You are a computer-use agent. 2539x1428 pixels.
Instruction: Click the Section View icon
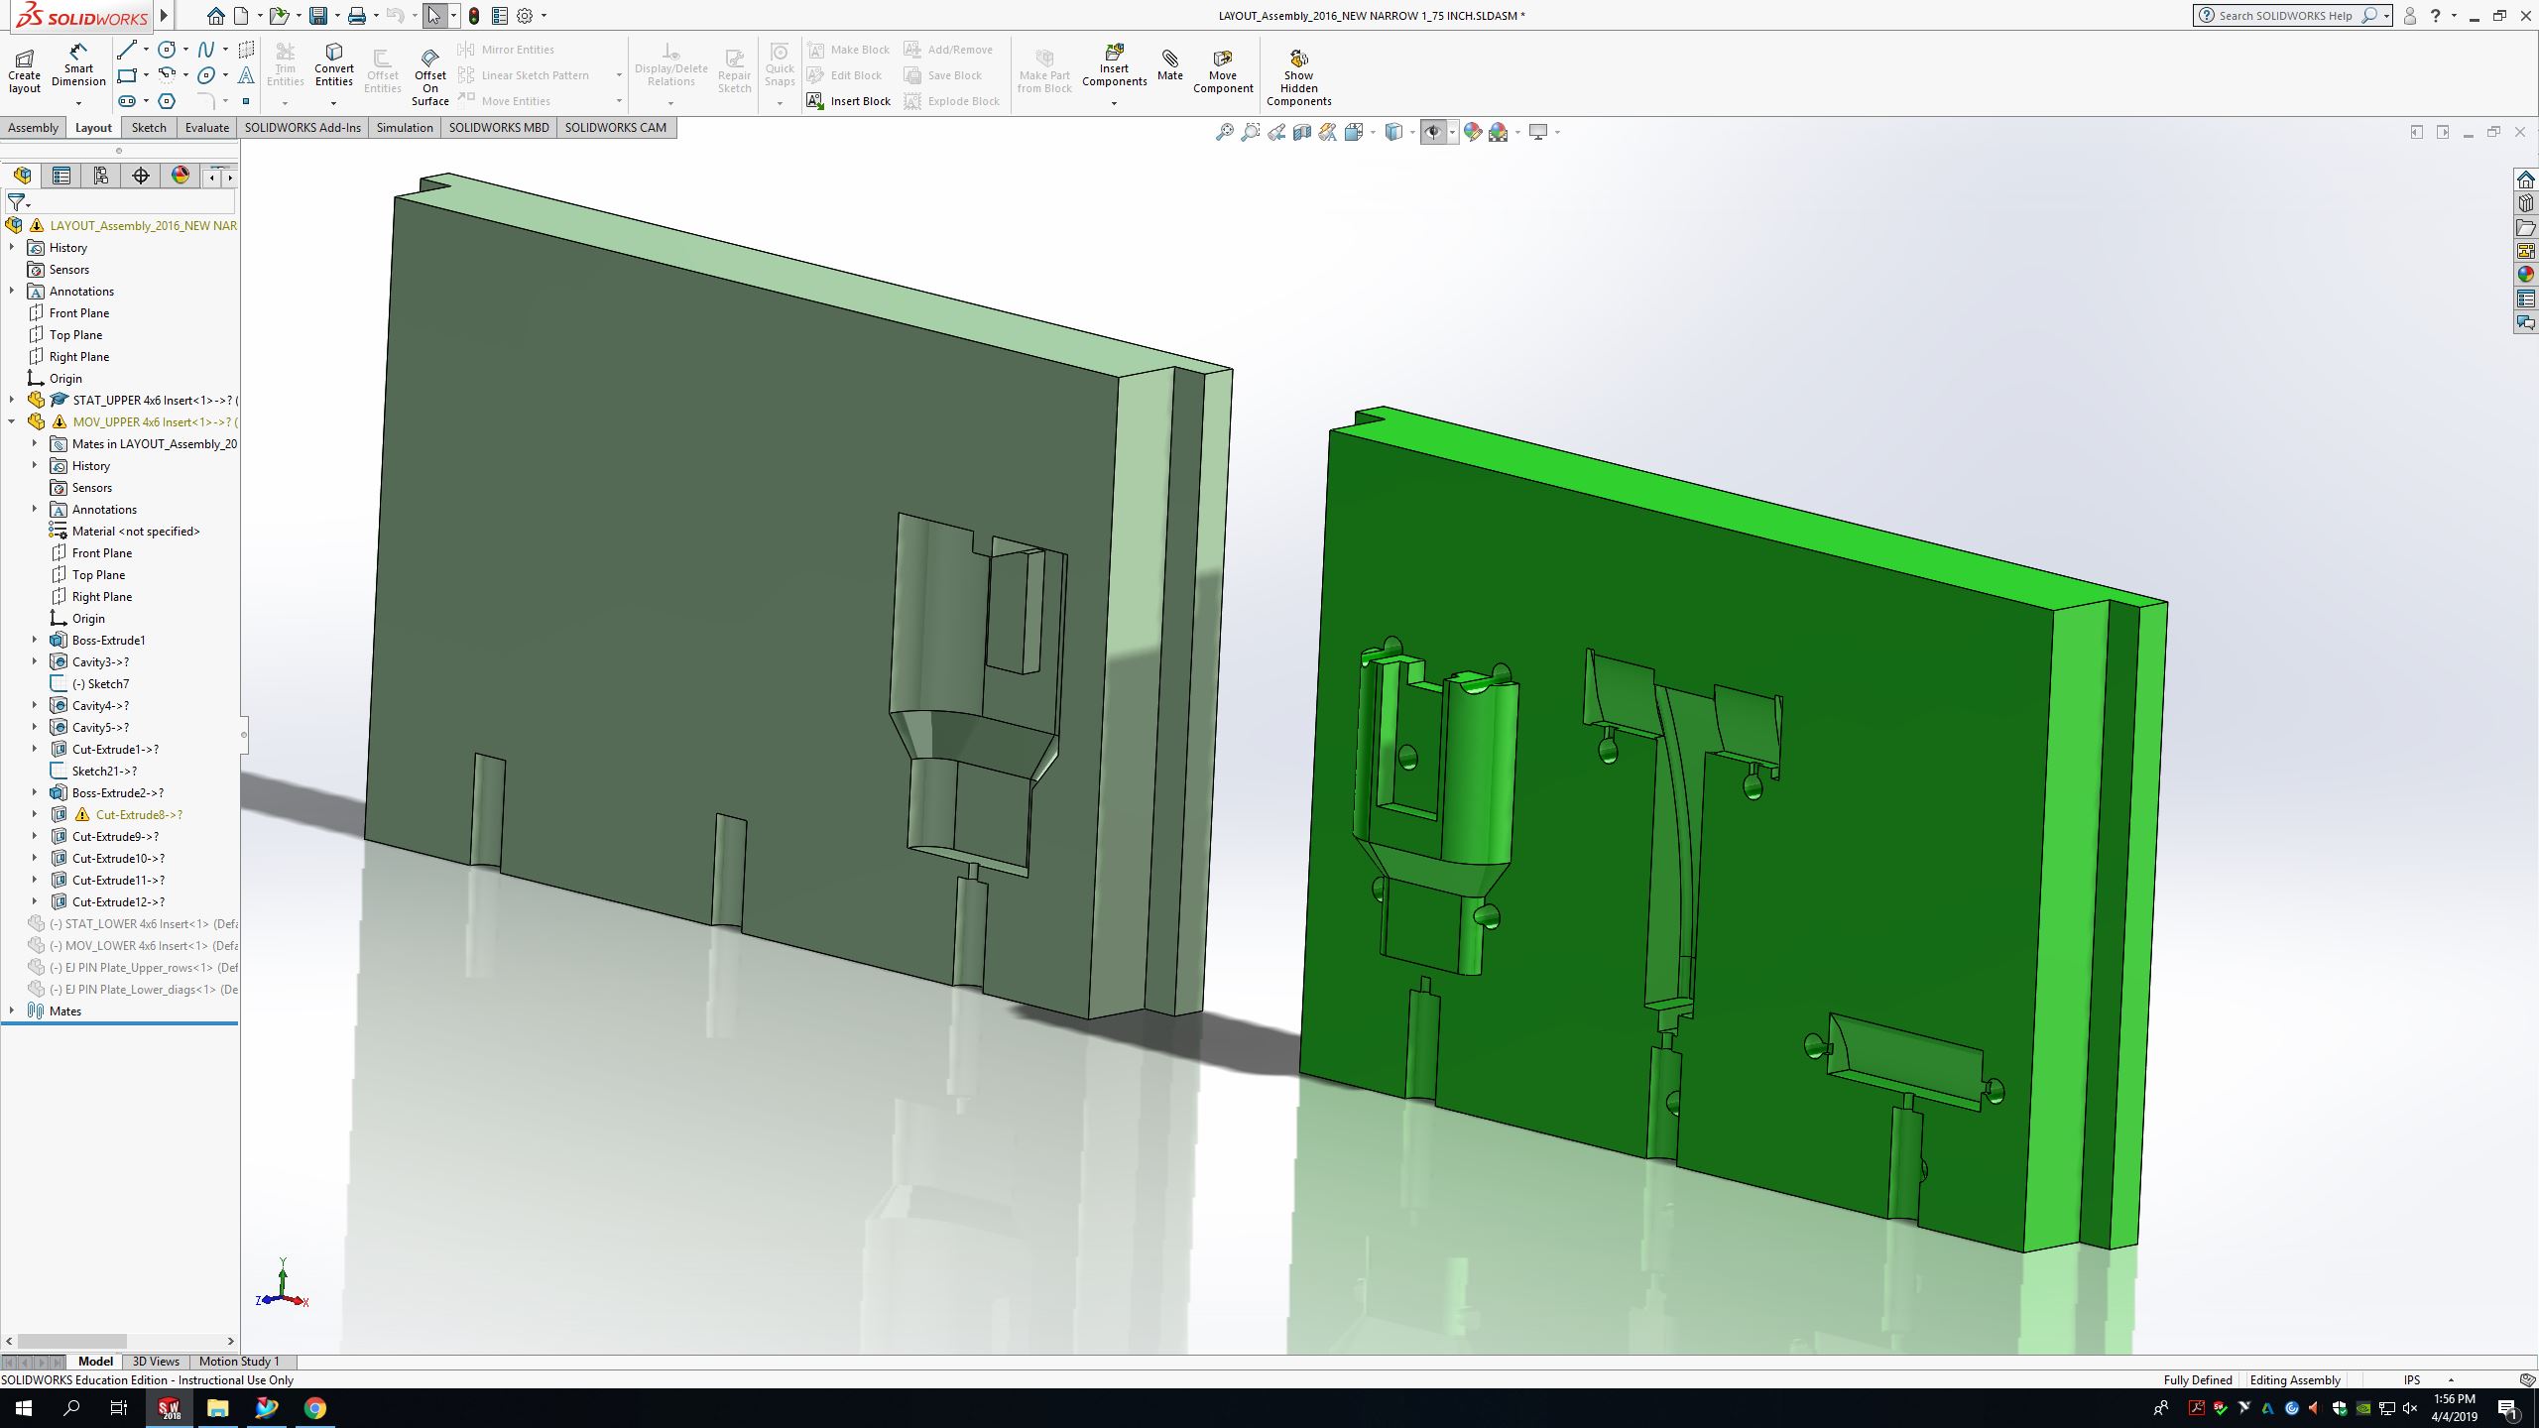(1302, 132)
